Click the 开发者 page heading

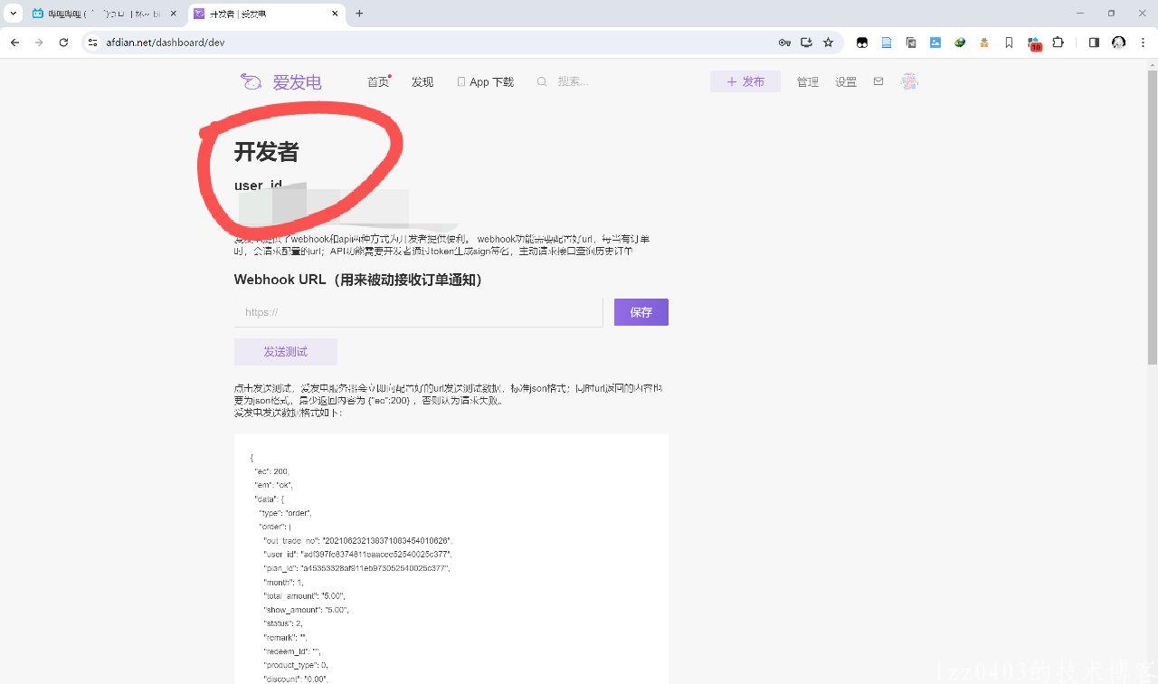pos(266,152)
